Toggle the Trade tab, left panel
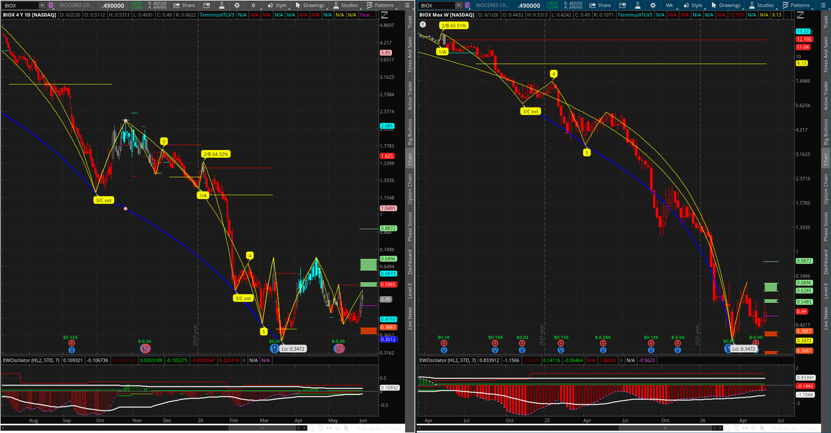Image resolution: width=831 pixels, height=433 pixels. 410,23
